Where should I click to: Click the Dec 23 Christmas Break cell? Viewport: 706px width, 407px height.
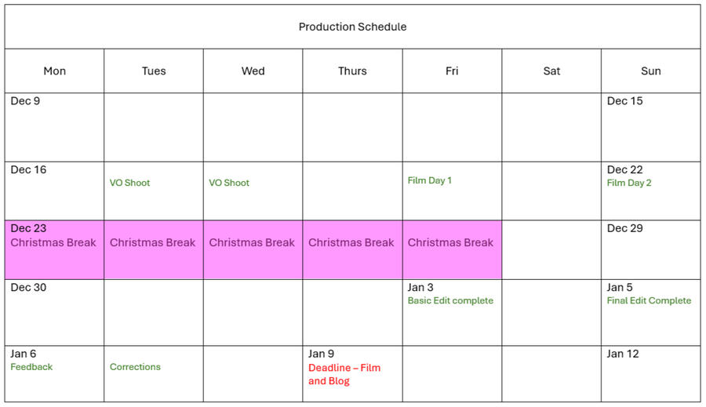click(54, 249)
